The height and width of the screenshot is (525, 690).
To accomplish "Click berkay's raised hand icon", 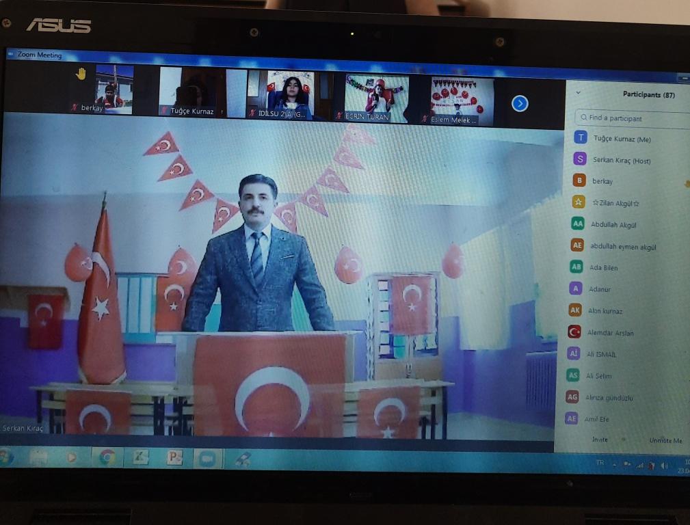I will 81,74.
